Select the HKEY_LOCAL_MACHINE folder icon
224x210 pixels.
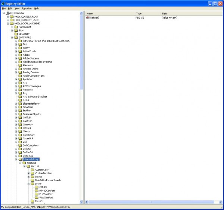pos(12,24)
